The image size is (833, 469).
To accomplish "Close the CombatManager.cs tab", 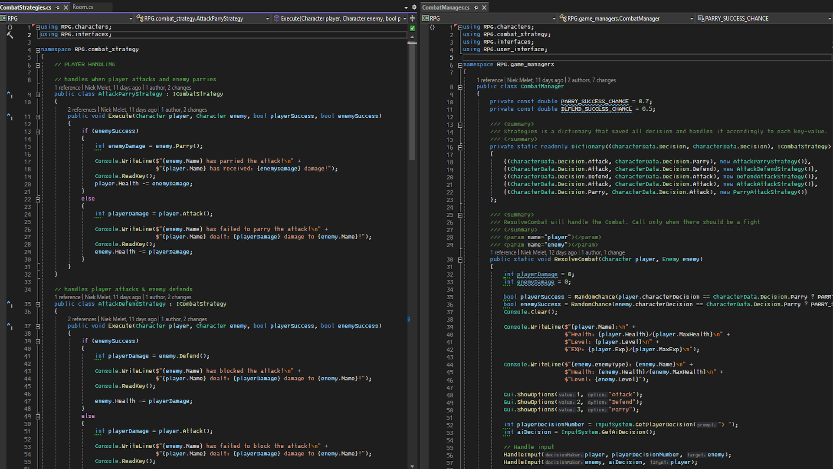I will click(484, 7).
